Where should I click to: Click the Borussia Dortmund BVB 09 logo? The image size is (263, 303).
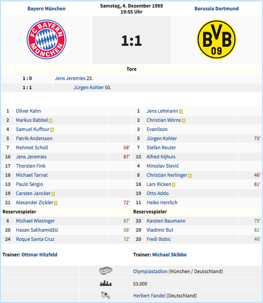(x=216, y=40)
